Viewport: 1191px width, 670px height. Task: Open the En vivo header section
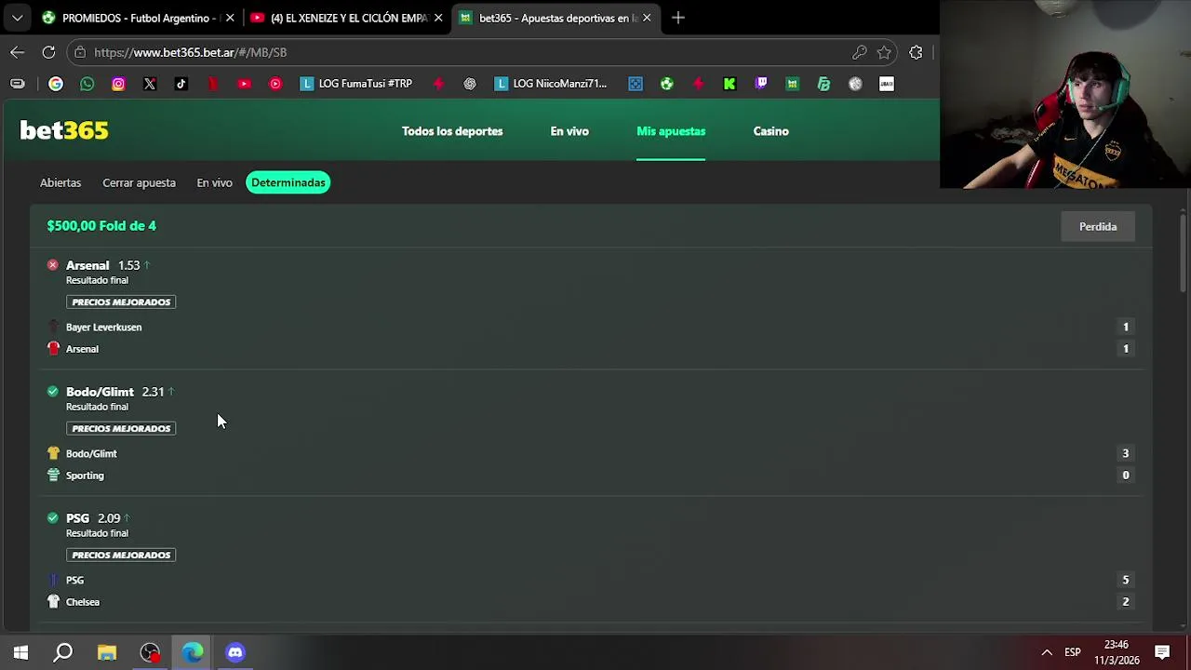(x=569, y=131)
